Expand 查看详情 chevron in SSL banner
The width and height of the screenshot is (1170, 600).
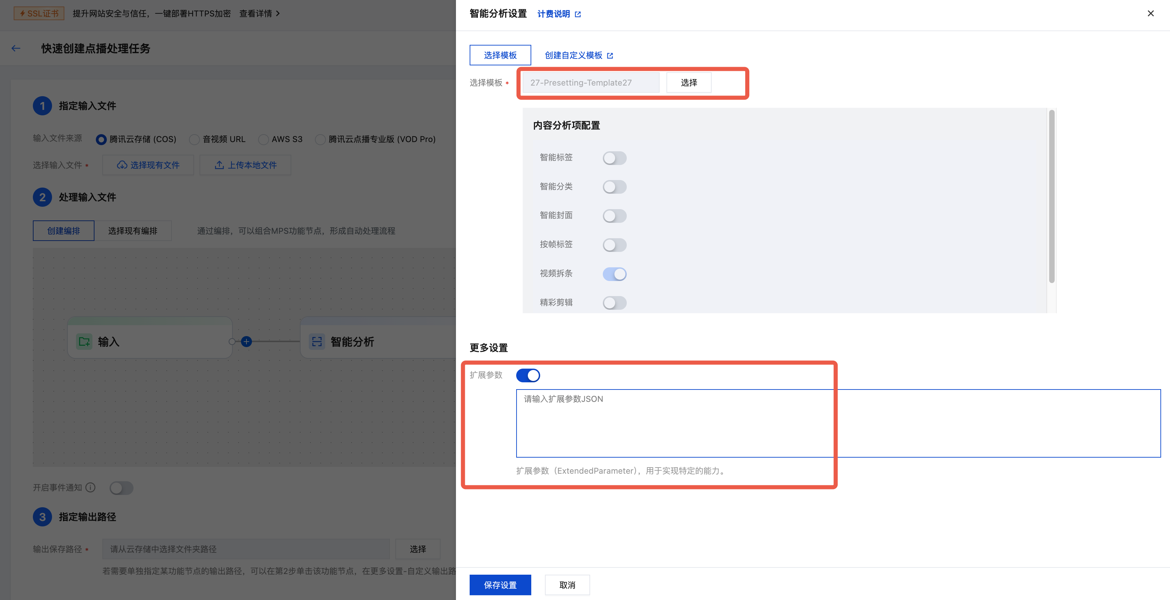pyautogui.click(x=278, y=14)
